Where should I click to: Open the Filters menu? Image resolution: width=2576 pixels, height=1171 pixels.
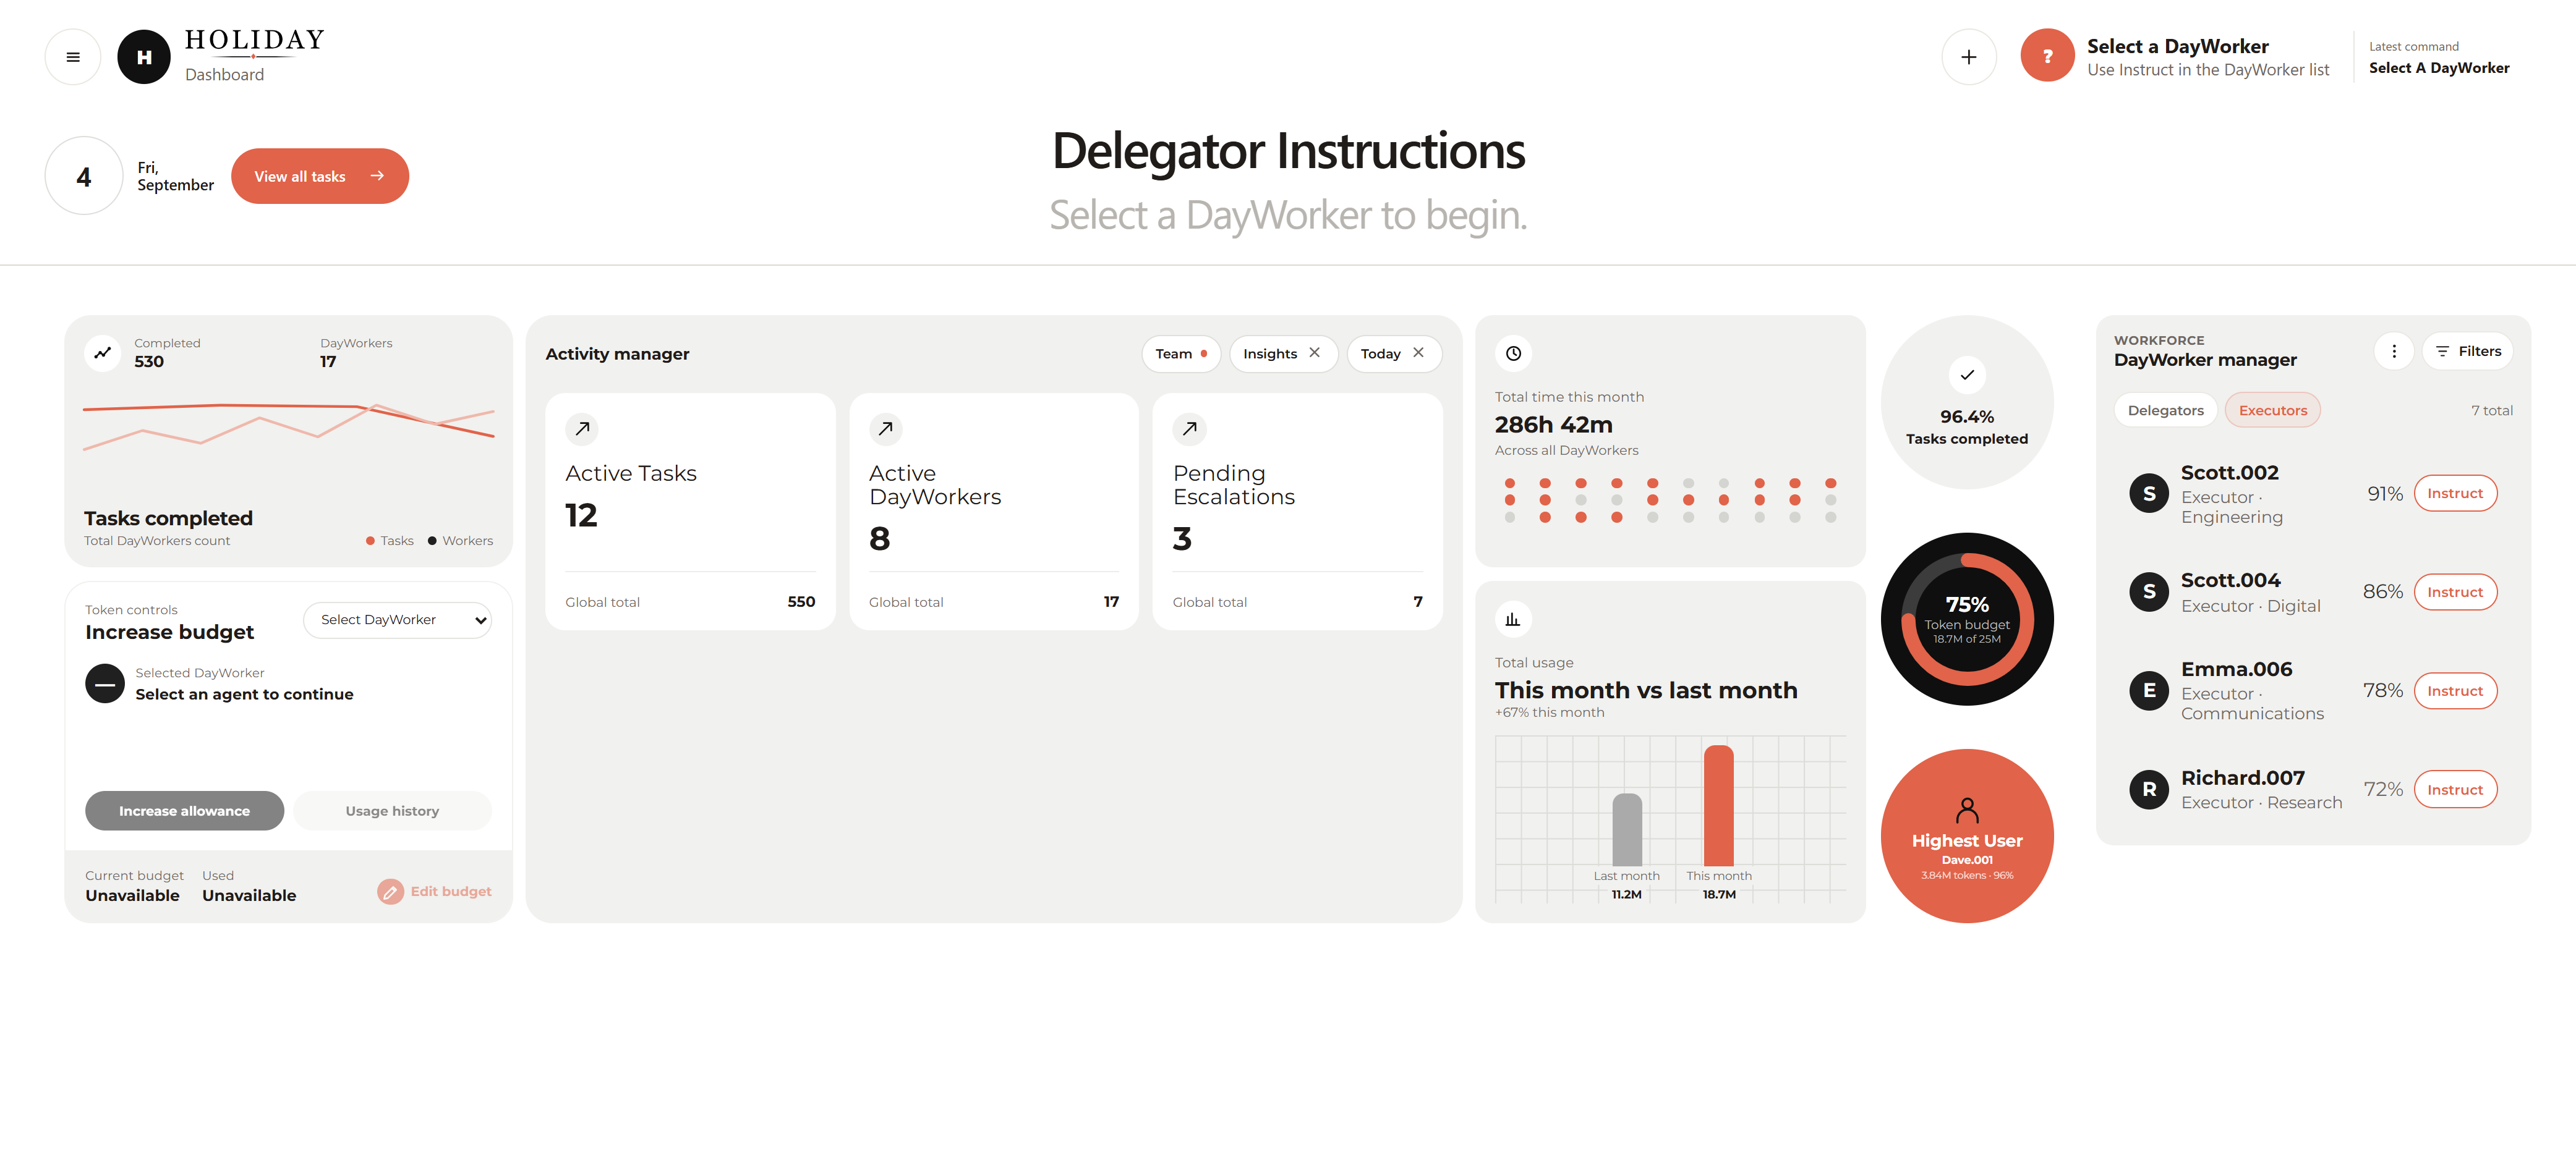click(x=2467, y=352)
